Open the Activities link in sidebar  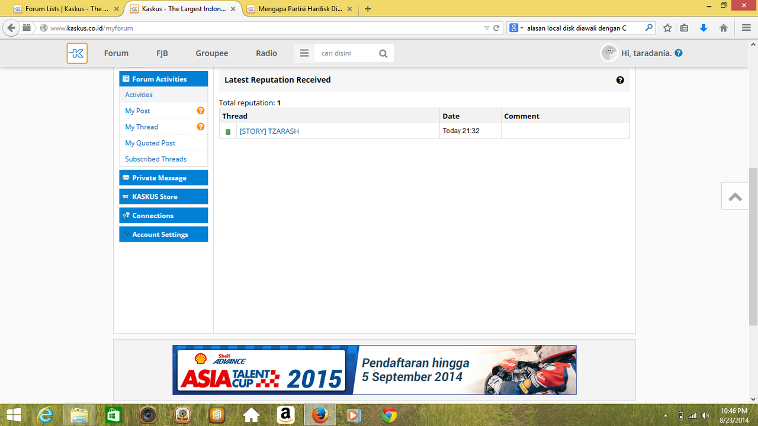coord(139,95)
